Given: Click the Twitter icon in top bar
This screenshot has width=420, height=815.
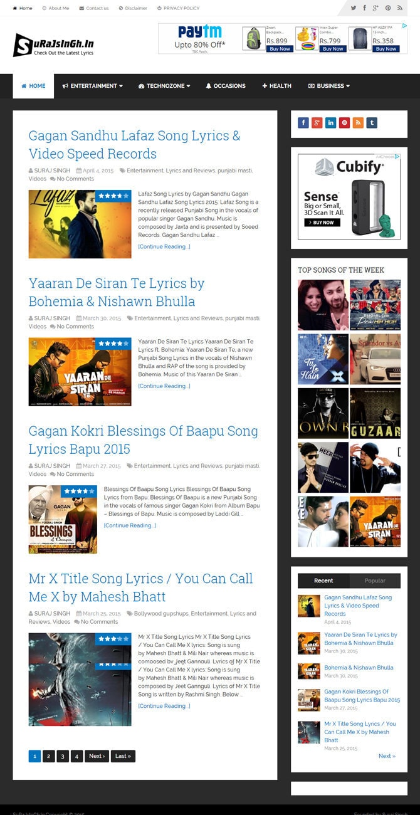Looking at the screenshot, I should [x=354, y=8].
